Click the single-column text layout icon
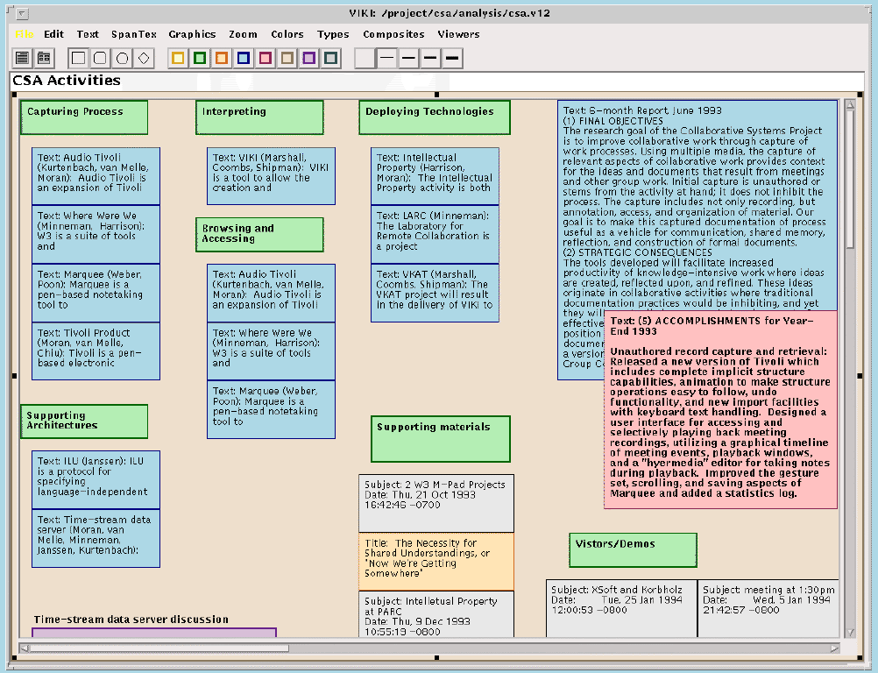This screenshot has width=878, height=673. [23, 59]
